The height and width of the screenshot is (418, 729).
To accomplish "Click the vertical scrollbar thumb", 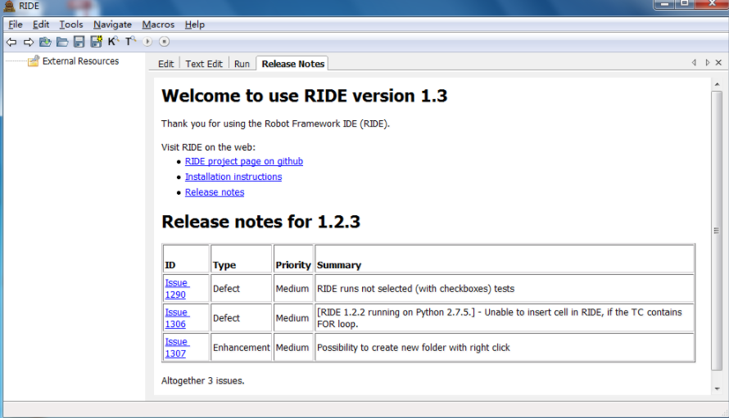I will point(717,231).
